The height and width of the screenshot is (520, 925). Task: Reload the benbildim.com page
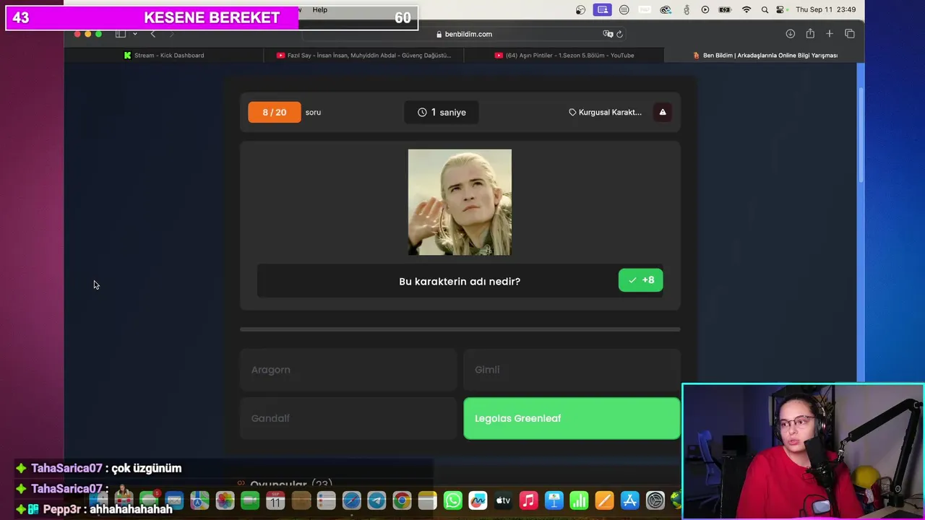tap(619, 34)
